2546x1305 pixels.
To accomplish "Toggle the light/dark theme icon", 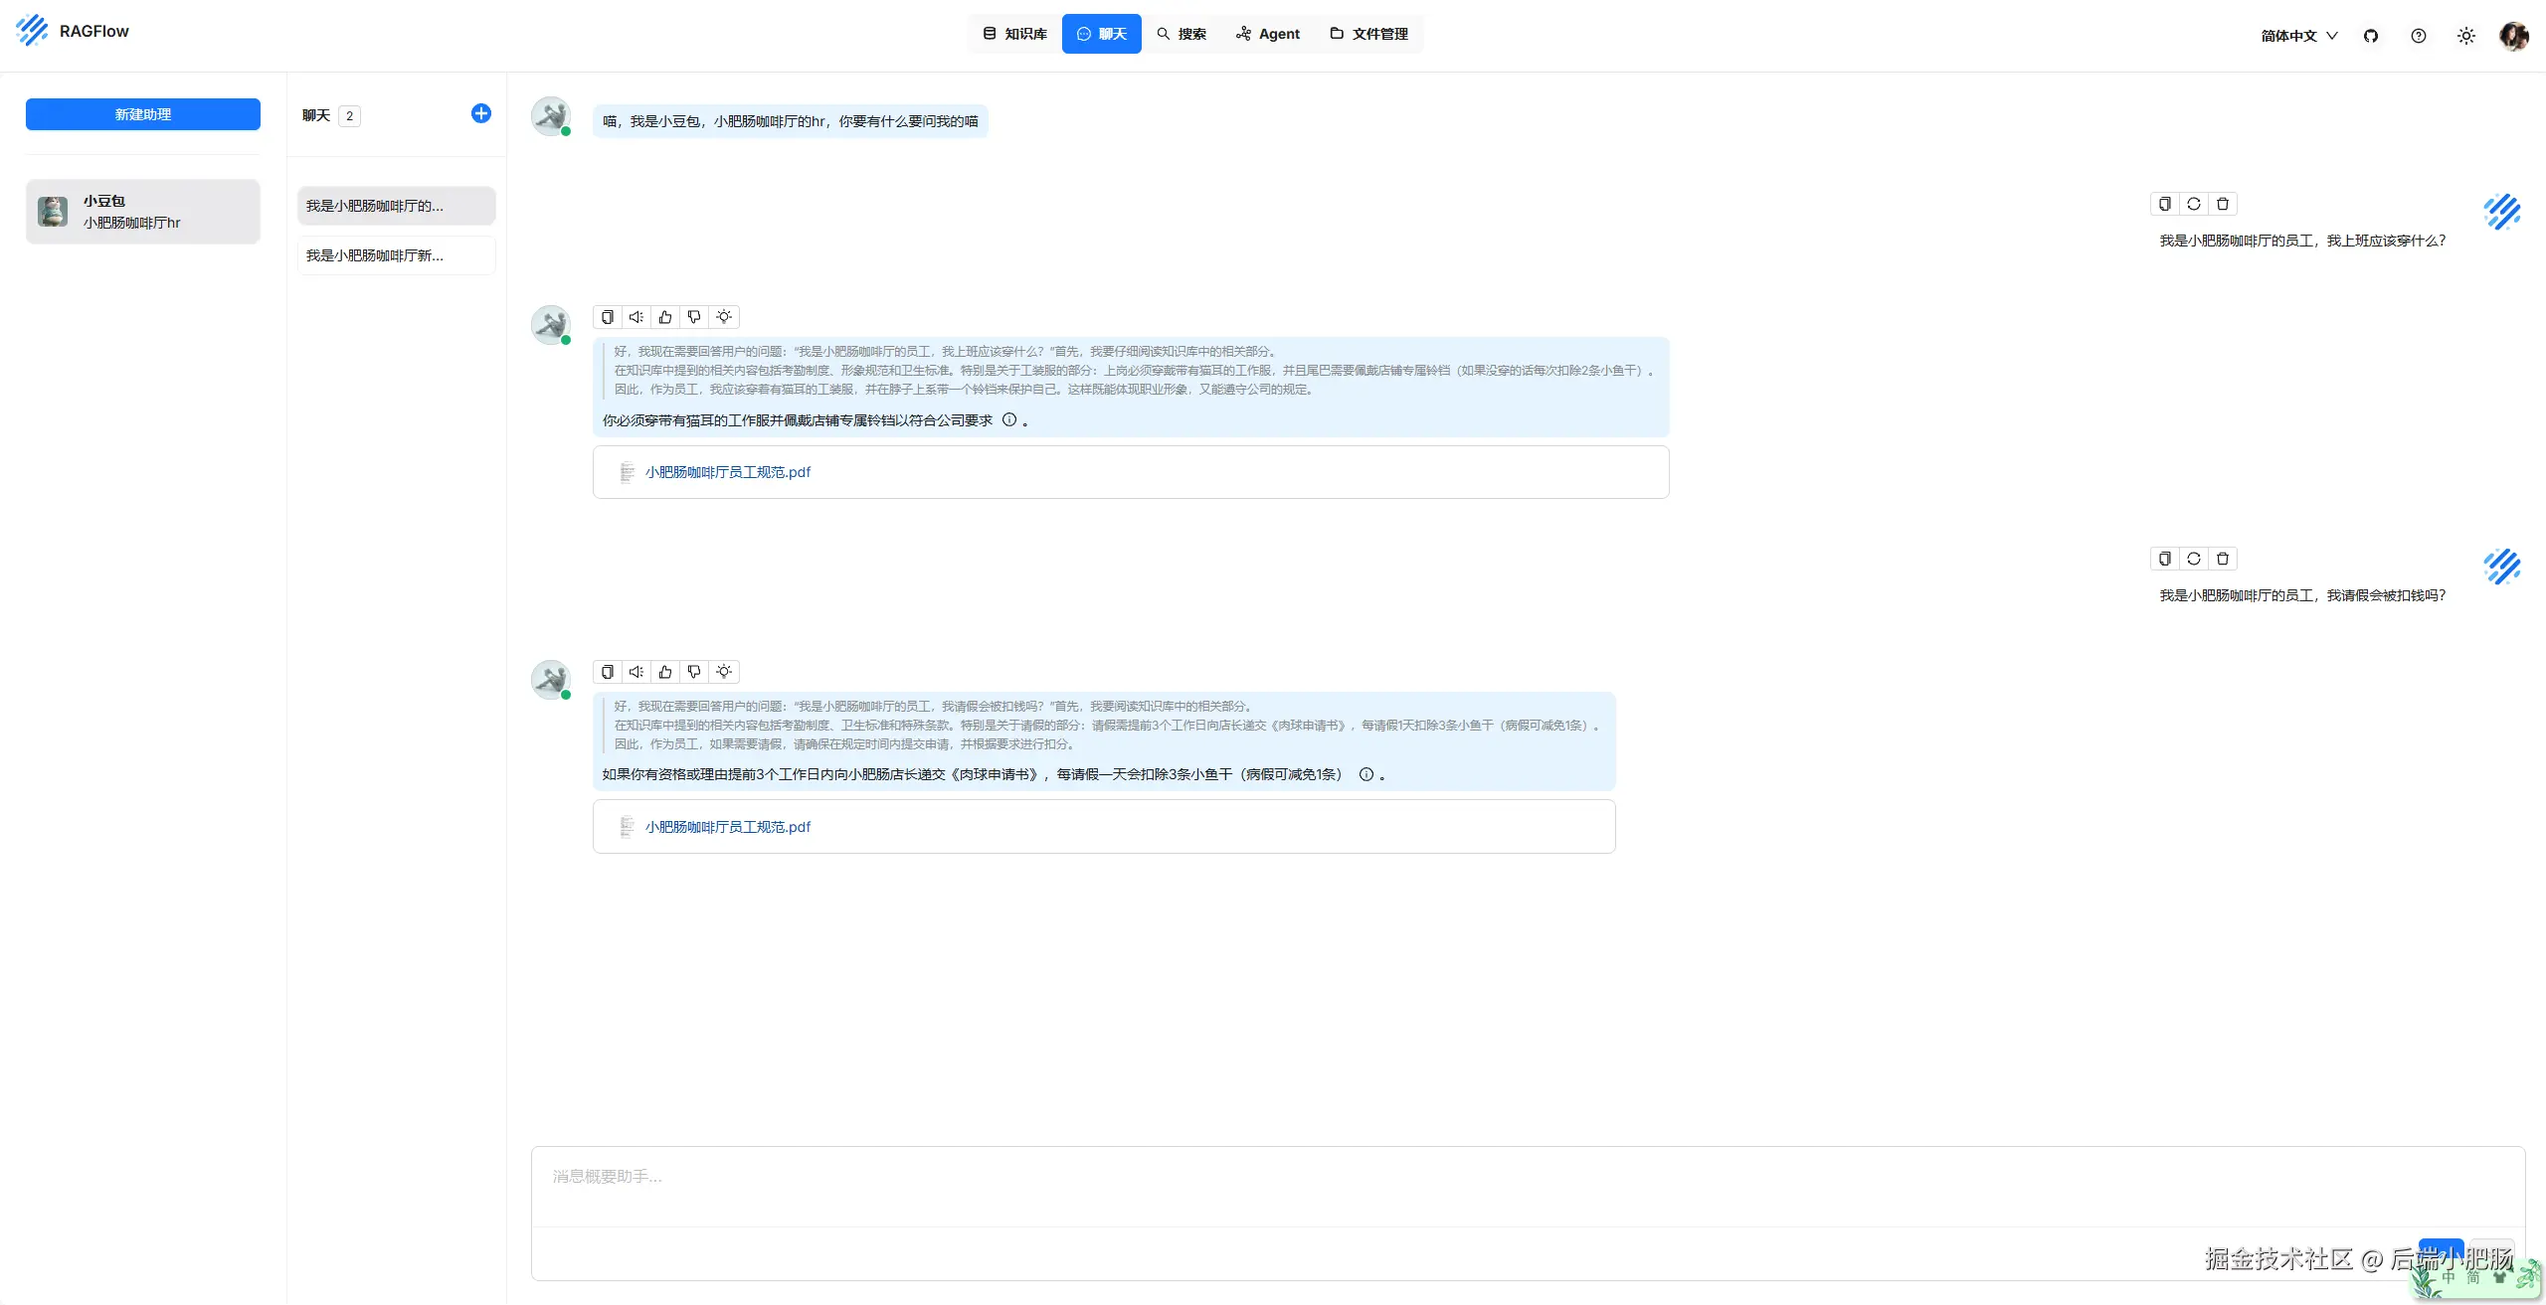I will click(2466, 36).
